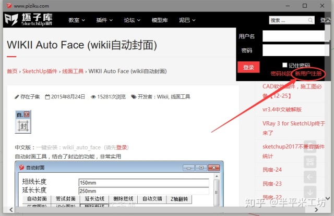Click the 线面工具 tag after Wikii

coord(181,97)
